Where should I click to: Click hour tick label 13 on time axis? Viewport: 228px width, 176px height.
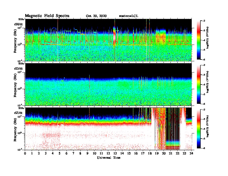point(115,154)
